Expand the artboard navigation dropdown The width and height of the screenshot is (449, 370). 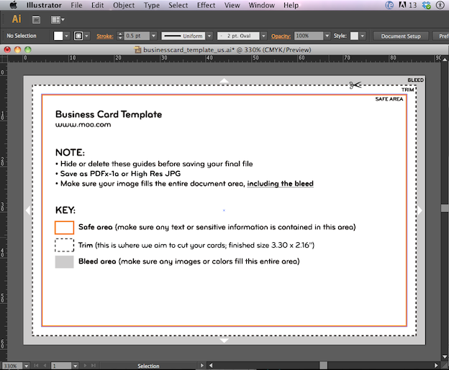(75, 366)
